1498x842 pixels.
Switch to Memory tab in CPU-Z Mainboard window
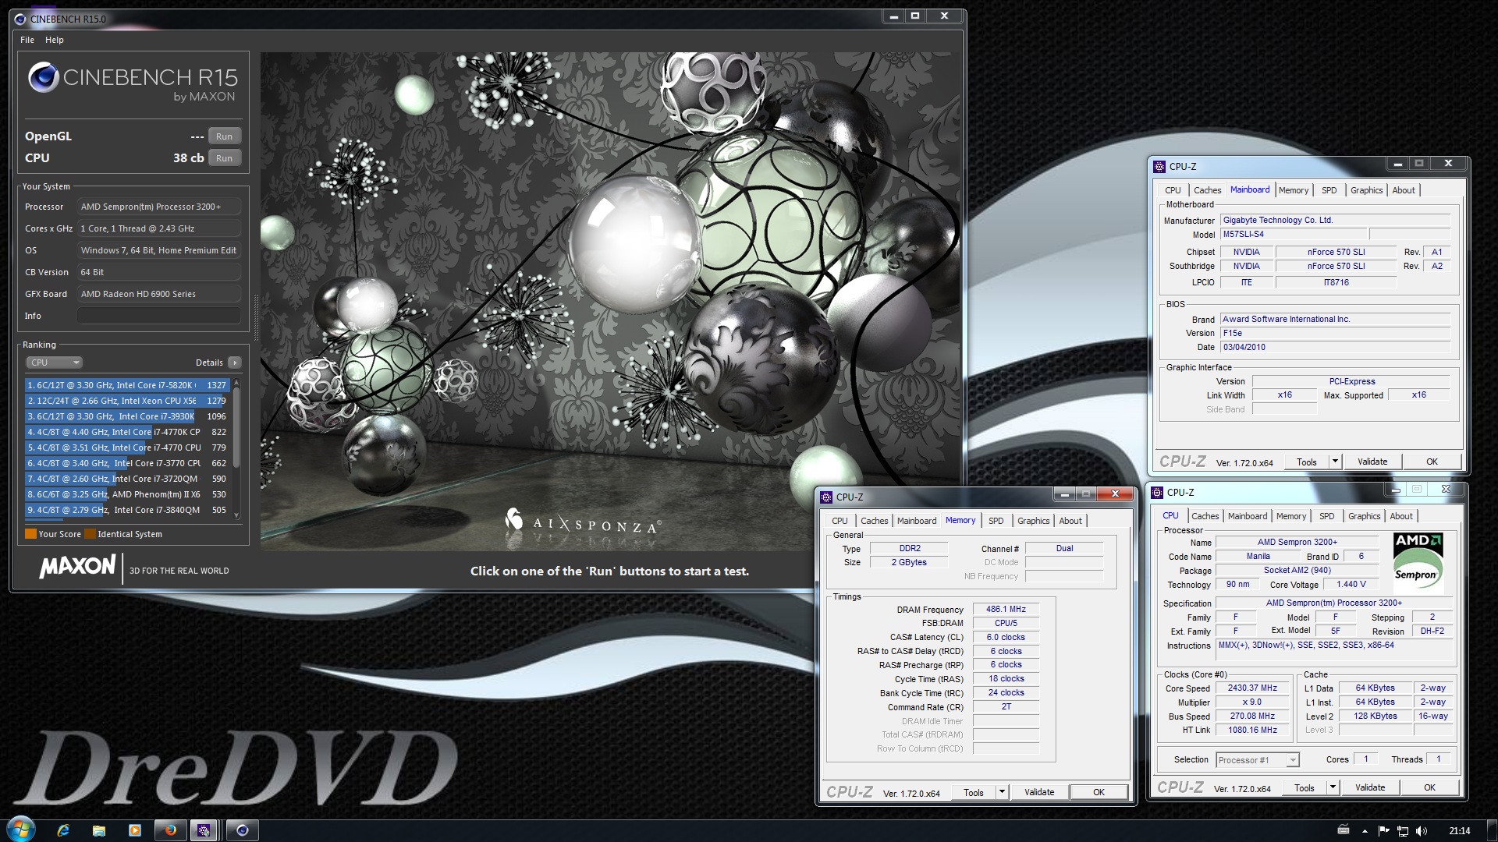1294,190
